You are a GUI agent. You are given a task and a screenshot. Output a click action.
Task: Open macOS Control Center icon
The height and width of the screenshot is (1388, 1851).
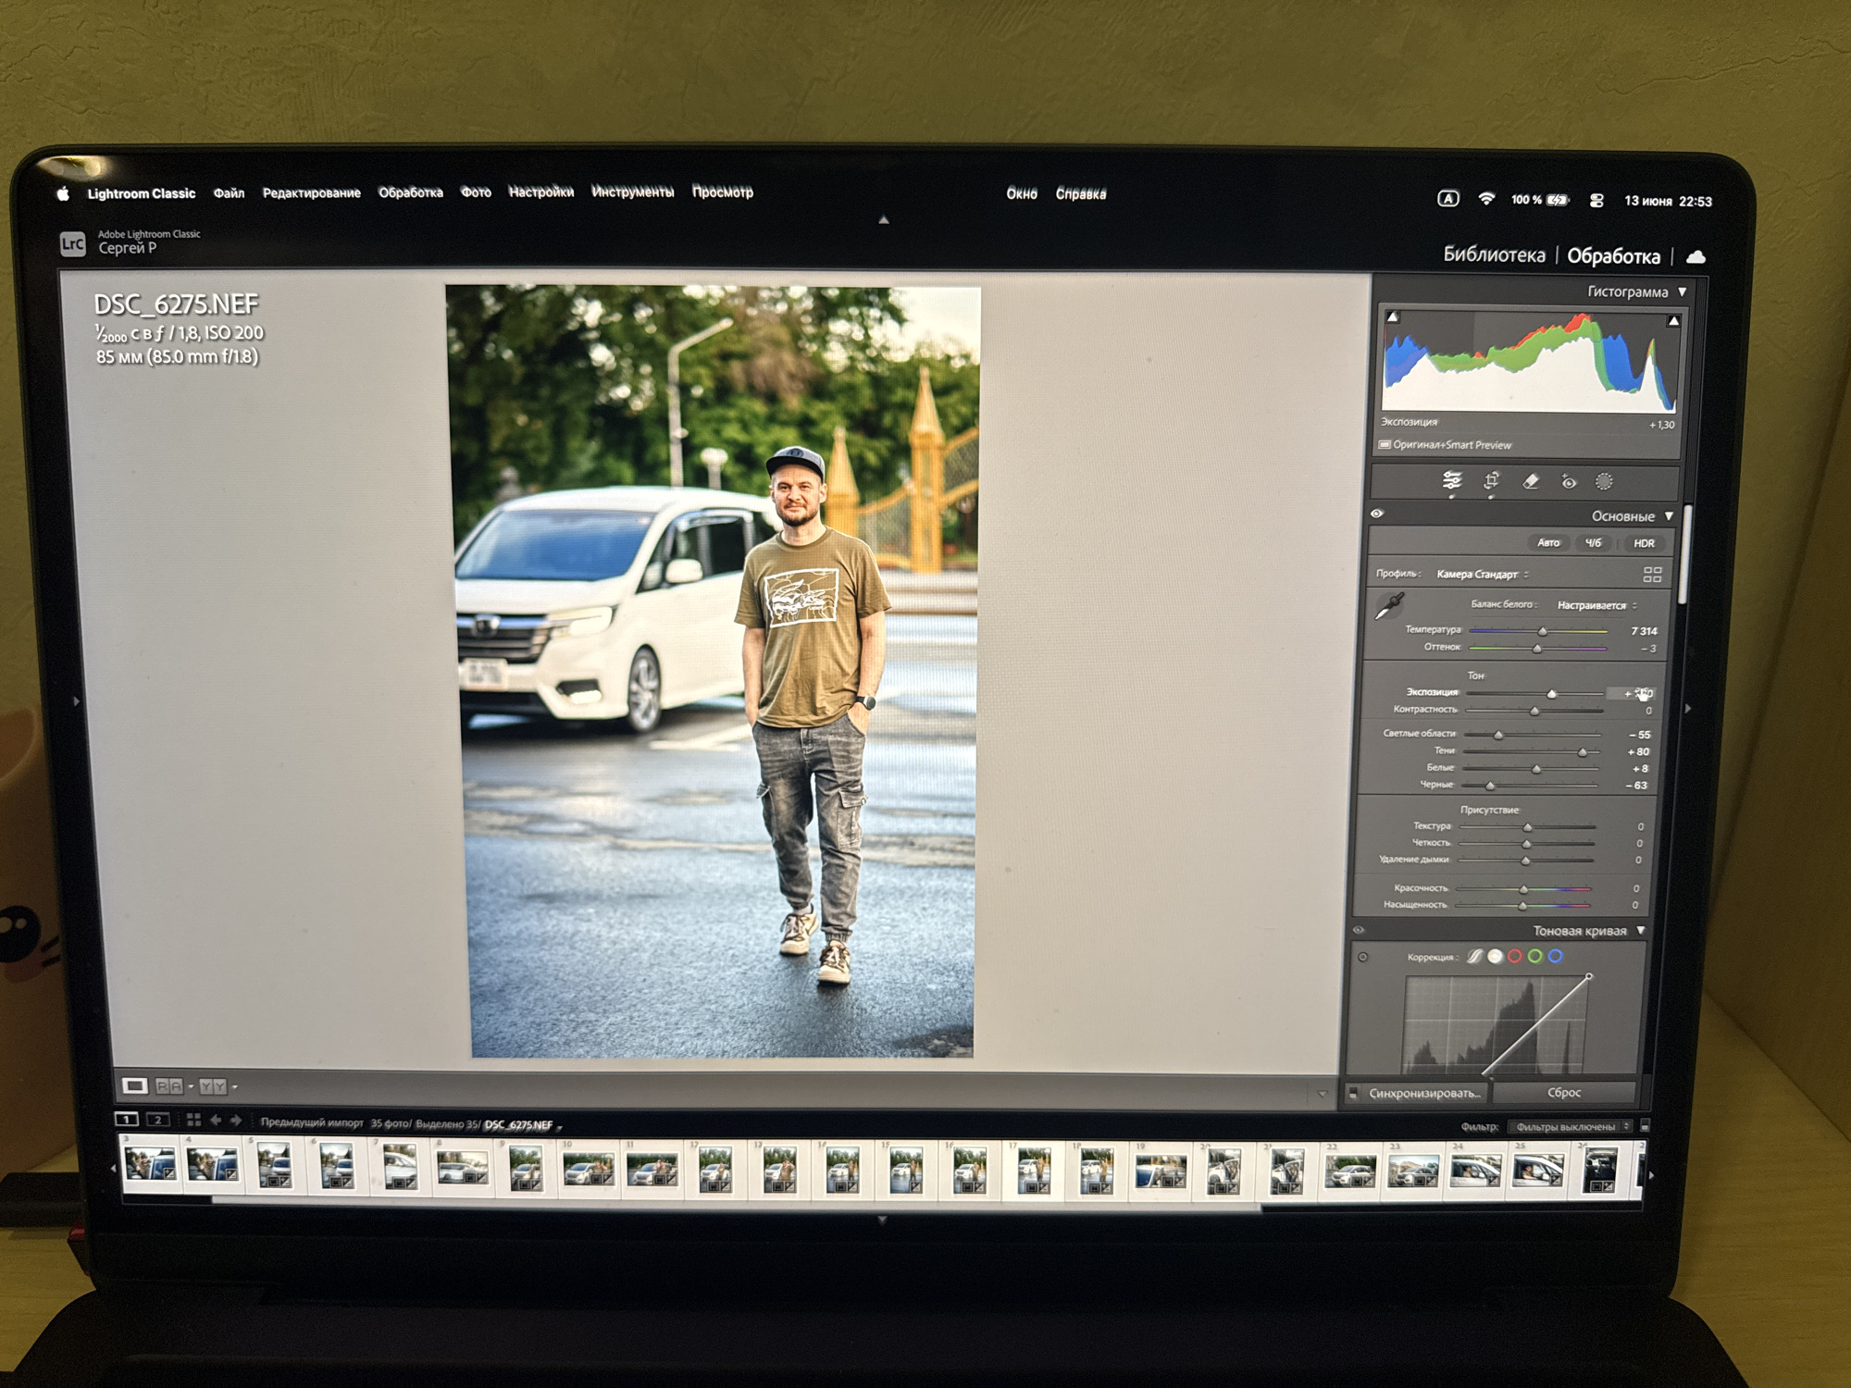click(1596, 200)
